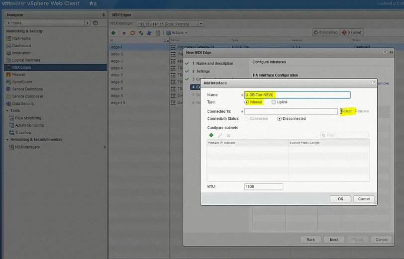Click the green add subnet plus icon
Image resolution: width=404 pixels, height=259 pixels.
(x=211, y=135)
